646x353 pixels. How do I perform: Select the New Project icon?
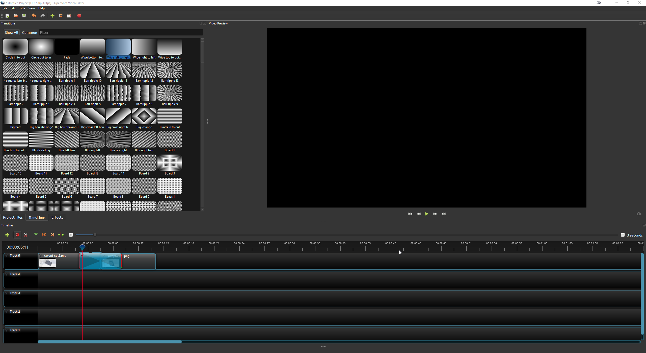point(8,16)
